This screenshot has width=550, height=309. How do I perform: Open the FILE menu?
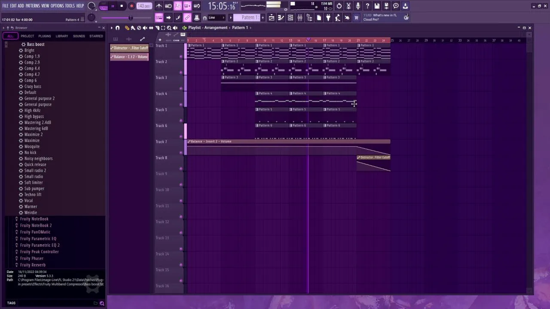[6, 6]
